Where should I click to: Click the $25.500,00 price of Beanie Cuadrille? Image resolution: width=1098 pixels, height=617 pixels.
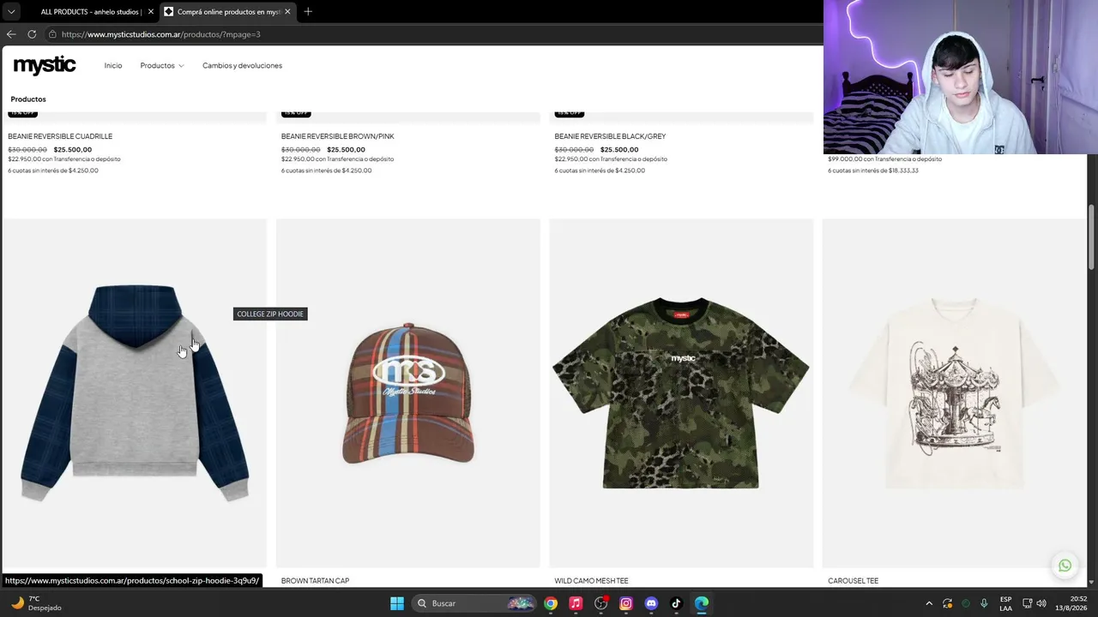[x=73, y=150]
